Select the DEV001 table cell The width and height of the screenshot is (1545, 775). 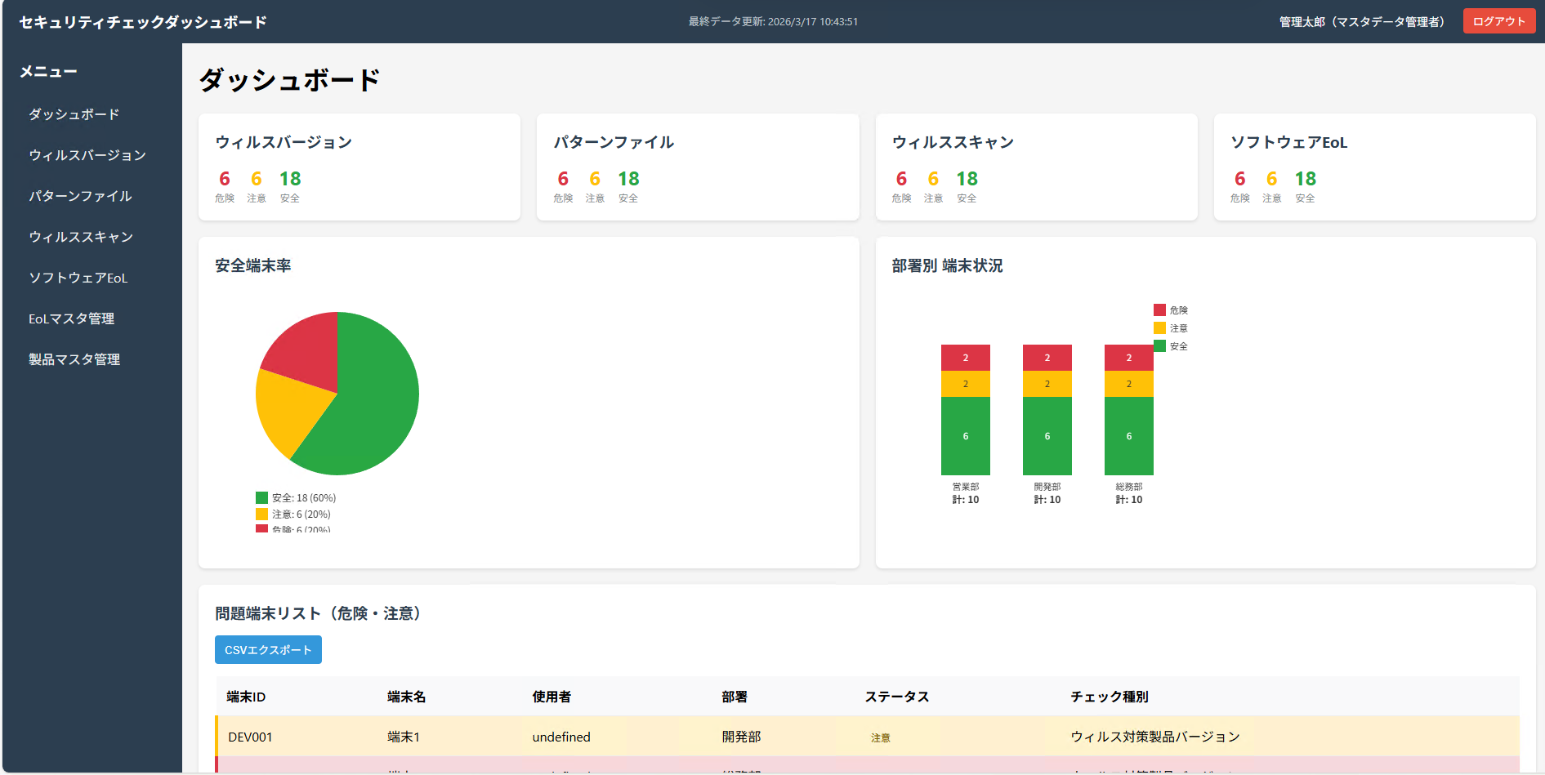pos(250,737)
